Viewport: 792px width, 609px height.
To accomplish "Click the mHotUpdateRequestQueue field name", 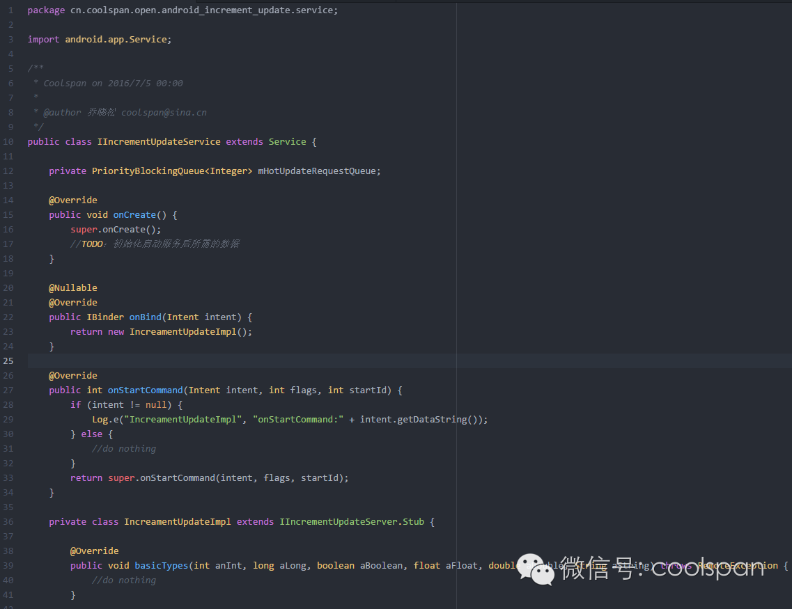I will pyautogui.click(x=317, y=171).
